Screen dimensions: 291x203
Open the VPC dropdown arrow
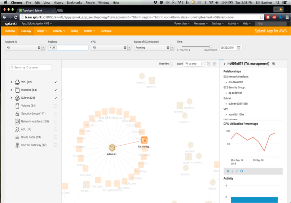tap(129, 48)
